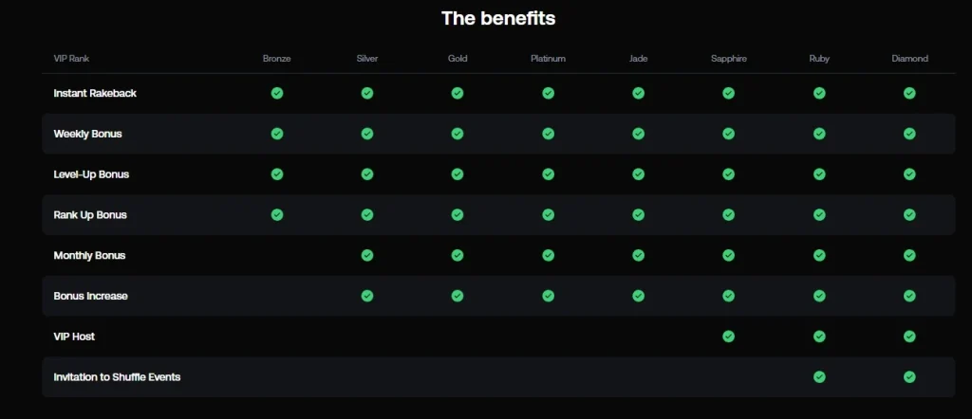972x419 pixels.
Task: Select the Diamond column header
Action: coord(910,59)
